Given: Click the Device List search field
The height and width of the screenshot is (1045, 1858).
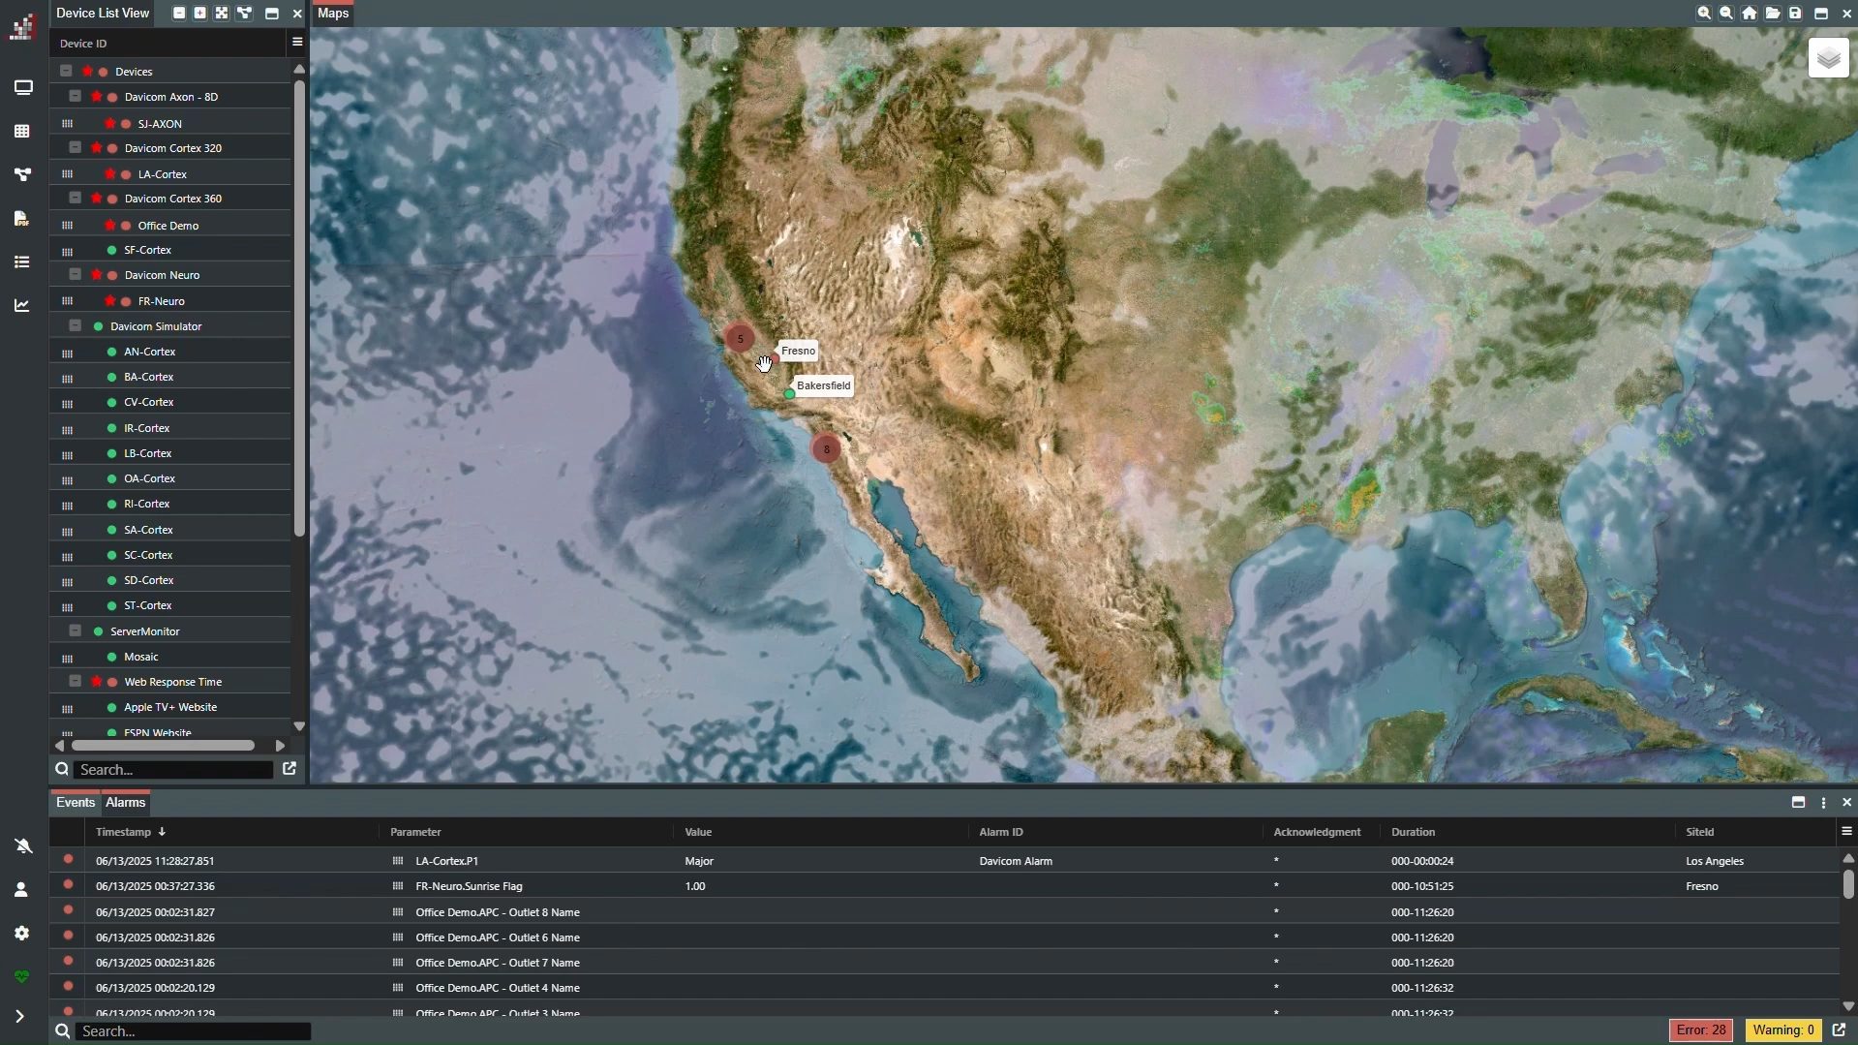Looking at the screenshot, I should pyautogui.click(x=173, y=770).
